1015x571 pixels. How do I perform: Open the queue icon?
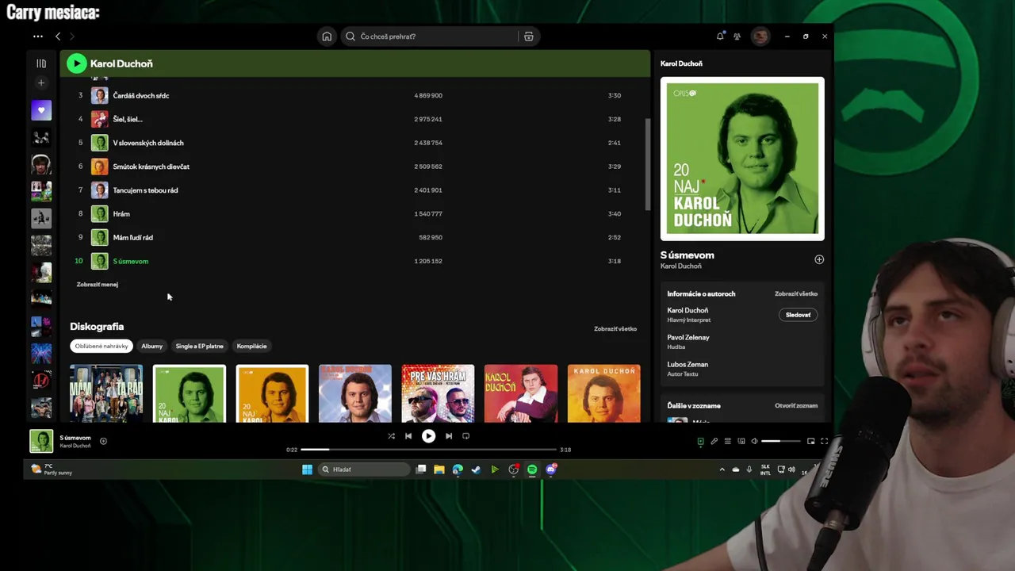pyautogui.click(x=727, y=441)
